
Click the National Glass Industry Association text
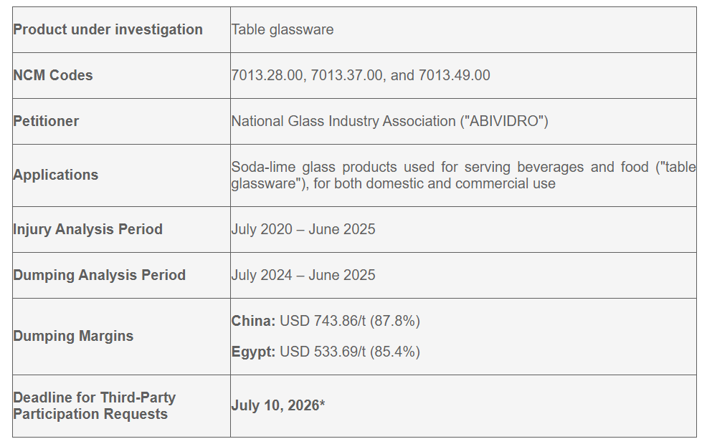click(389, 121)
